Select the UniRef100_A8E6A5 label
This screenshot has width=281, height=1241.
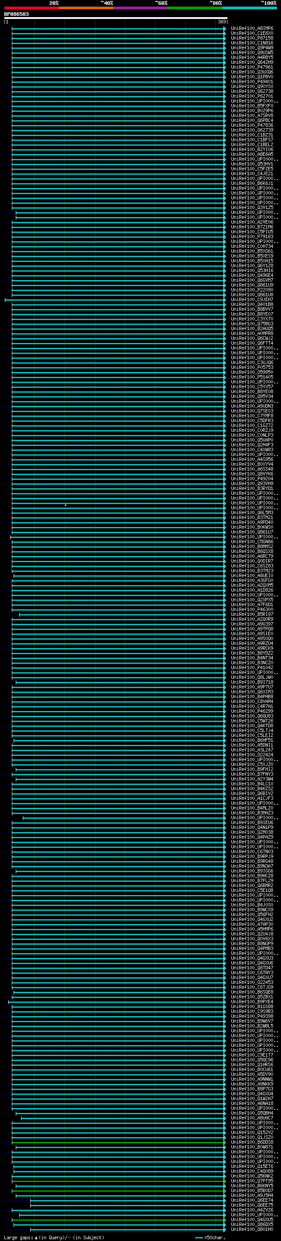252,154
